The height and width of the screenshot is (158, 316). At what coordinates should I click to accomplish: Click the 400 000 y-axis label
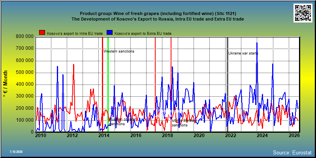pyautogui.click(x=24, y=85)
